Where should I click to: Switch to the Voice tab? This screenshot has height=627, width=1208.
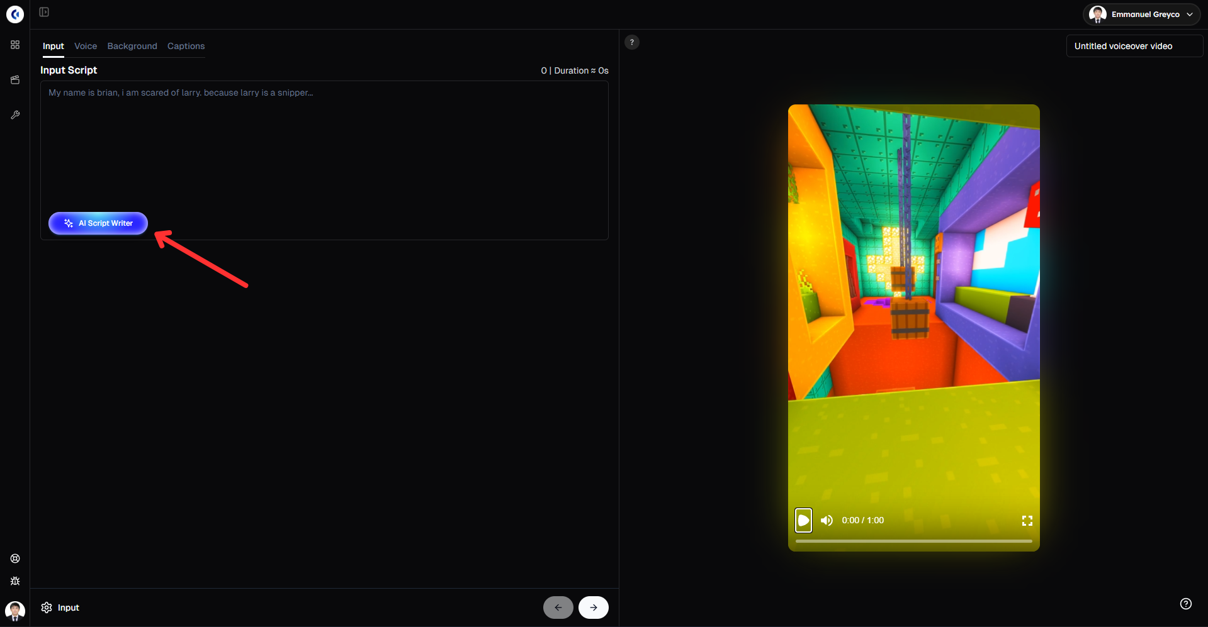[86, 46]
